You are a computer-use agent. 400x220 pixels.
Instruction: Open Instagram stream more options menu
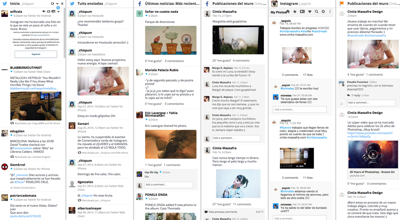[330, 12]
